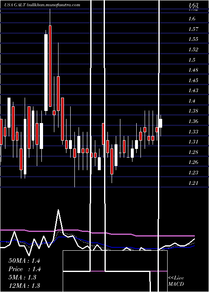Click the 1.57 price axis label
The width and height of the screenshot is (209, 292).
[x=193, y=29]
